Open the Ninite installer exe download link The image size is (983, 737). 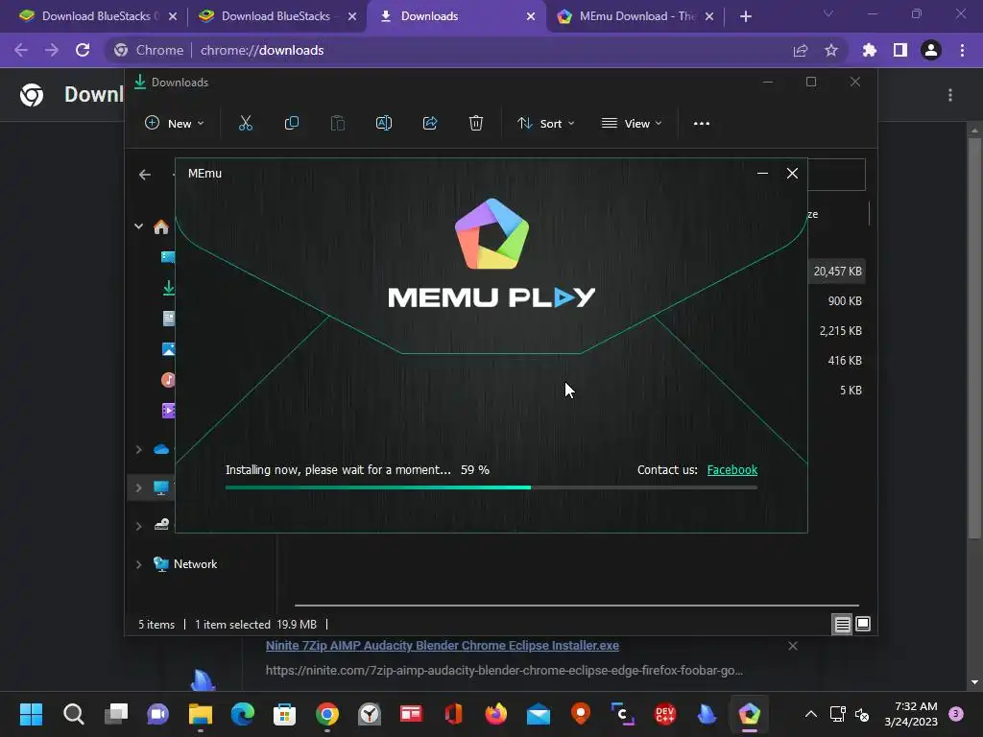coord(442,646)
